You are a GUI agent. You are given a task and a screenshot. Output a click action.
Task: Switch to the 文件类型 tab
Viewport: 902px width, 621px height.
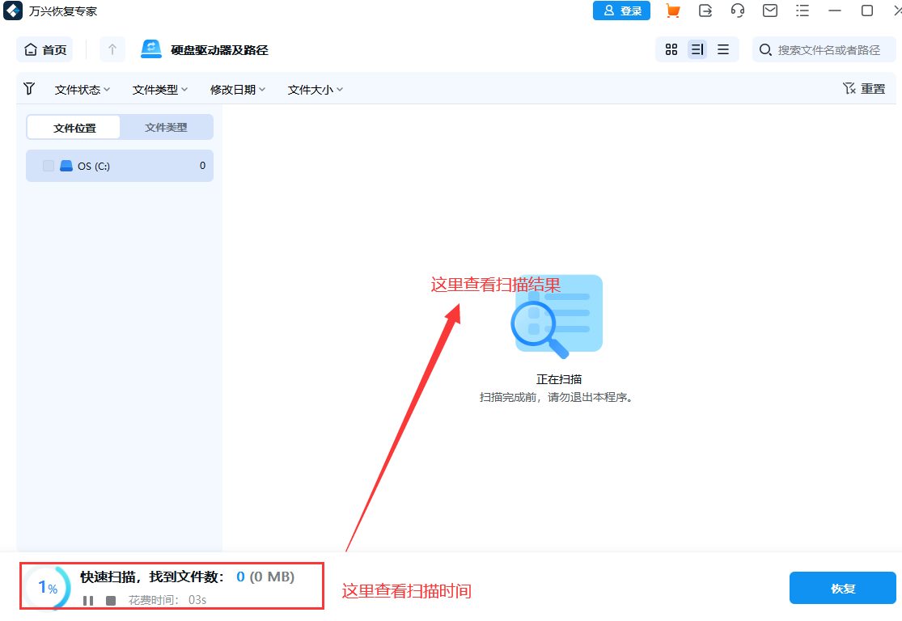166,127
